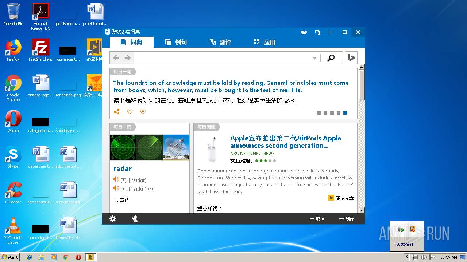Click the first green radar image
Screen dimensions: 467x262
[123, 147]
